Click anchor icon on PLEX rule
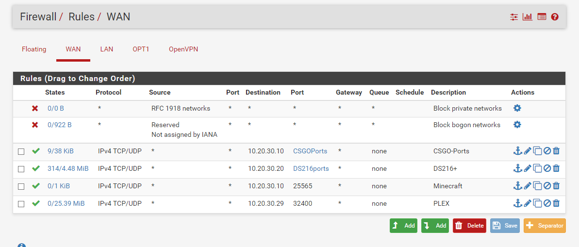 click(x=518, y=203)
